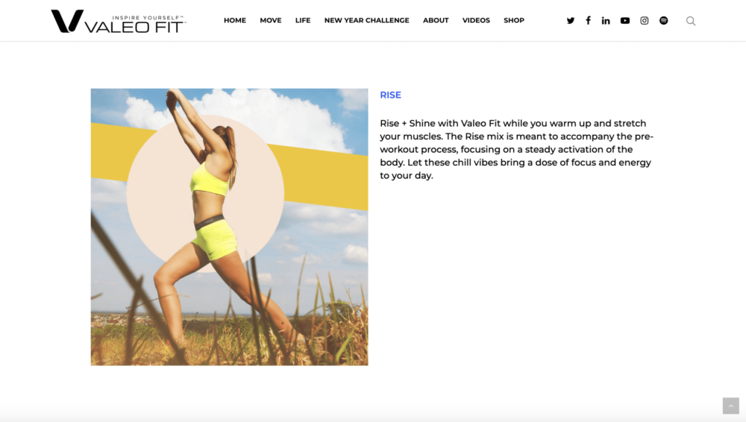Click the stretching woman Rise image
This screenshot has height=422, width=746.
(229, 227)
